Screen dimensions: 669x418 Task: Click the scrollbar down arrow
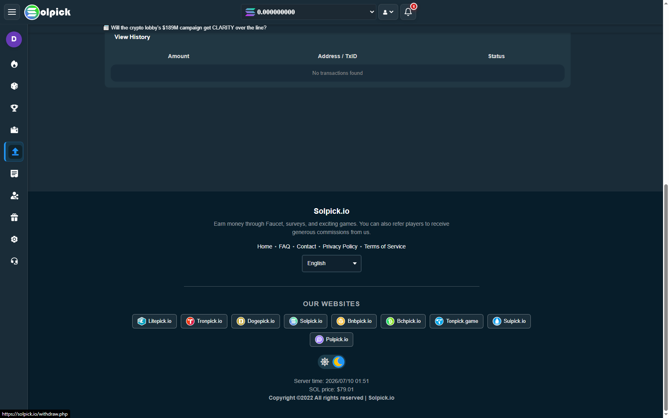click(x=666, y=415)
